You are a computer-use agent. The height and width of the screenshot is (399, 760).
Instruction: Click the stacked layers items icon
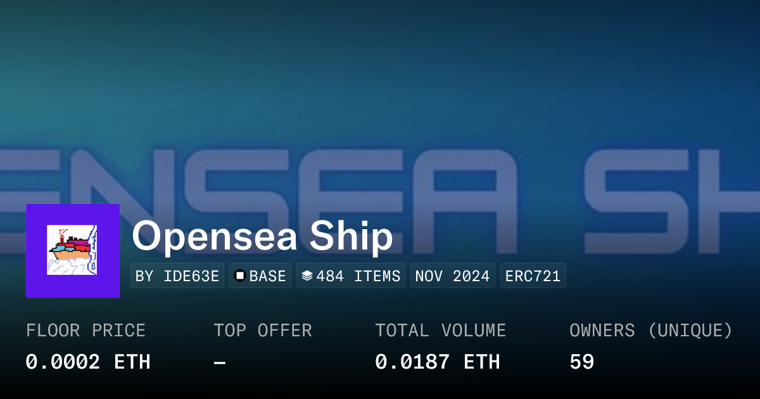tap(307, 276)
